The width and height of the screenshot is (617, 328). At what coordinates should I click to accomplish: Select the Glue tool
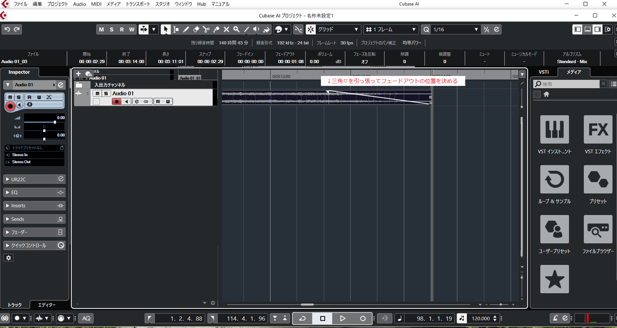[x=216, y=29]
